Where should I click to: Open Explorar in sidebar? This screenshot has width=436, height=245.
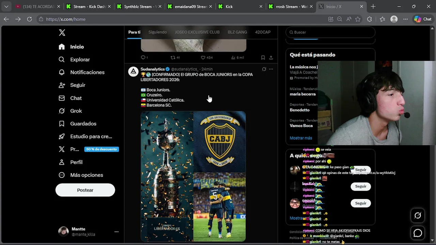[x=74, y=60]
